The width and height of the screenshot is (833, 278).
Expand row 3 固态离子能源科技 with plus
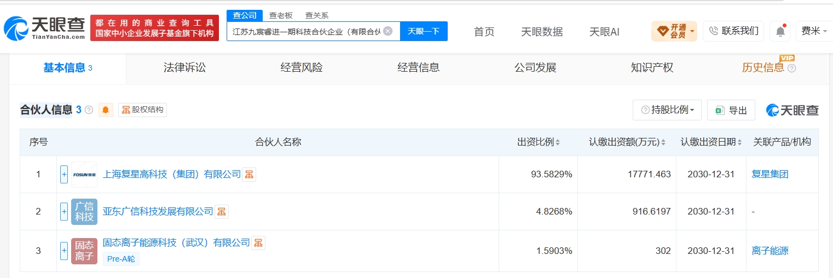coord(64,251)
